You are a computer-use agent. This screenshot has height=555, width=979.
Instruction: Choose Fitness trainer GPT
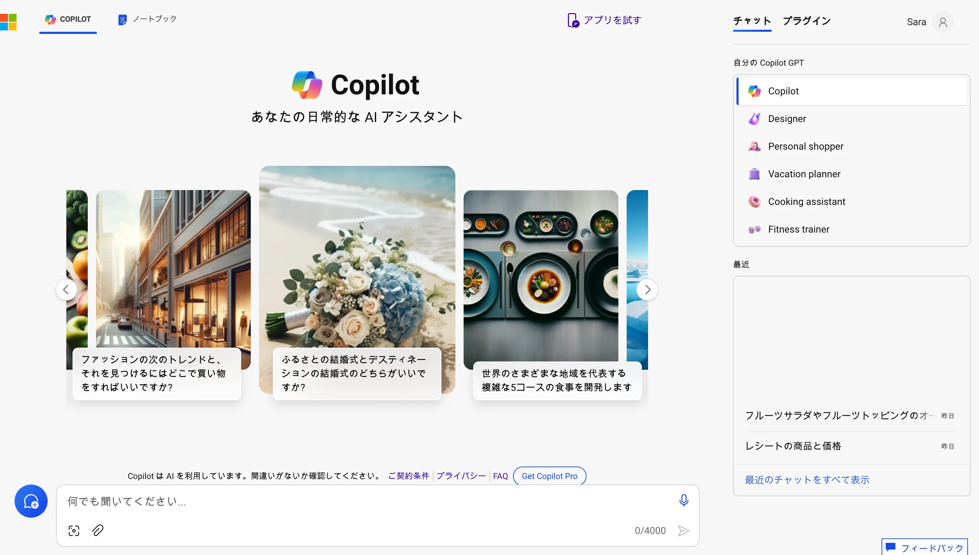(852, 229)
